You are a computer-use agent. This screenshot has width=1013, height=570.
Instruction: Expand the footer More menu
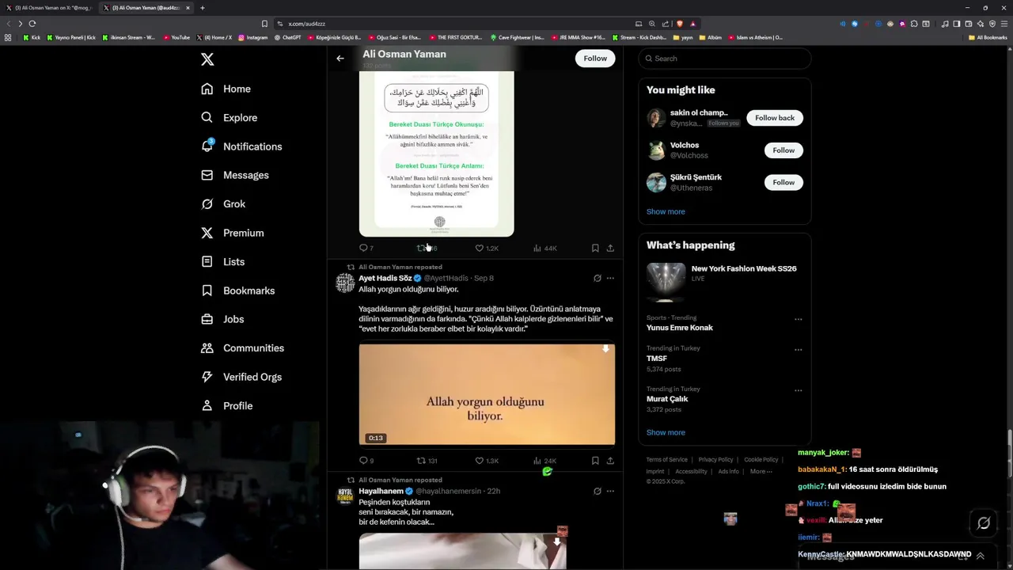(761, 471)
